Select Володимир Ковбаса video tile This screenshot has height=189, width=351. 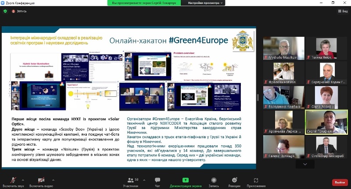(x=284, y=98)
